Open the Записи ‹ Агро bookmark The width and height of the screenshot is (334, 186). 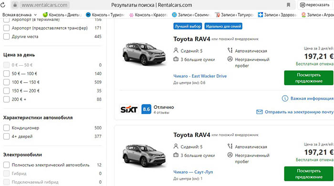[318, 15]
